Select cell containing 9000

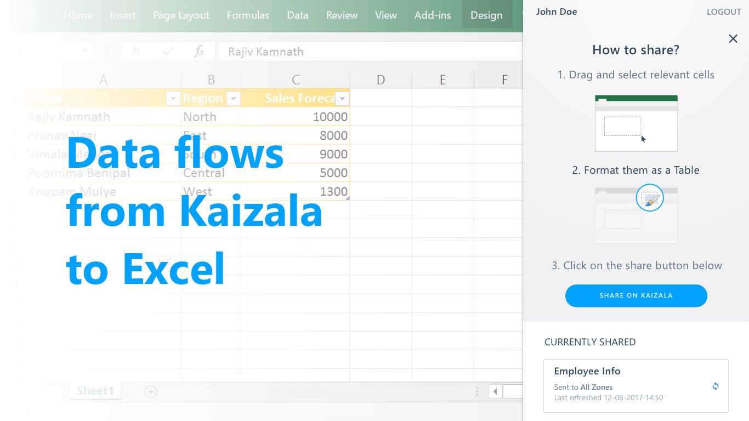coord(296,154)
